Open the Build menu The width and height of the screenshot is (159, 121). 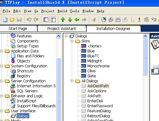62,11
